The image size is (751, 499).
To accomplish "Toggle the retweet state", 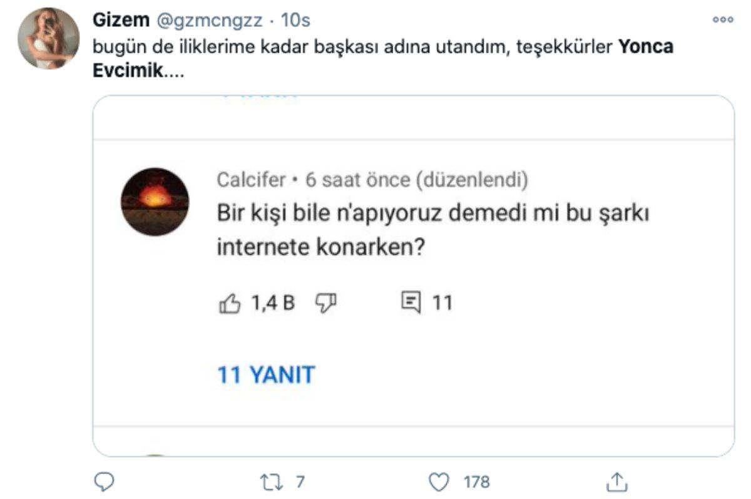I will pyautogui.click(x=270, y=481).
